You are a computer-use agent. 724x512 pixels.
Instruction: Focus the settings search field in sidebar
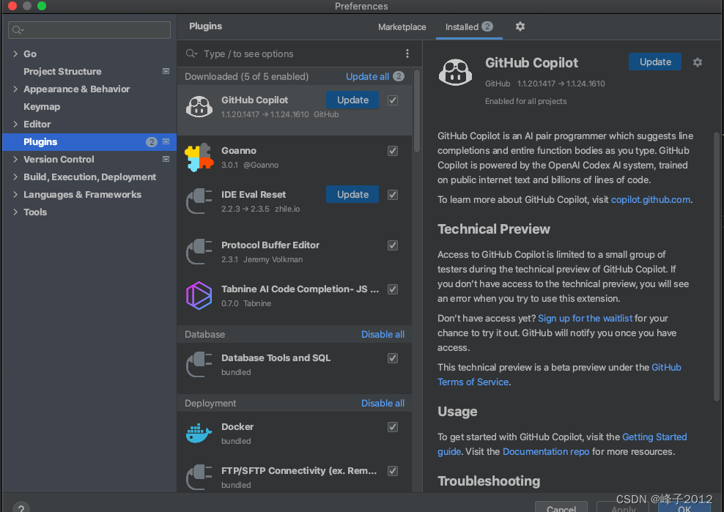[89, 30]
